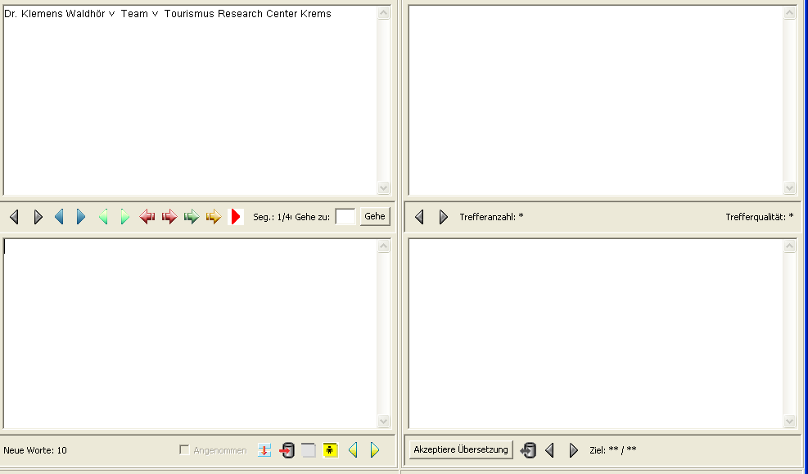
Task: Click the yellow person icon
Action: tap(331, 450)
